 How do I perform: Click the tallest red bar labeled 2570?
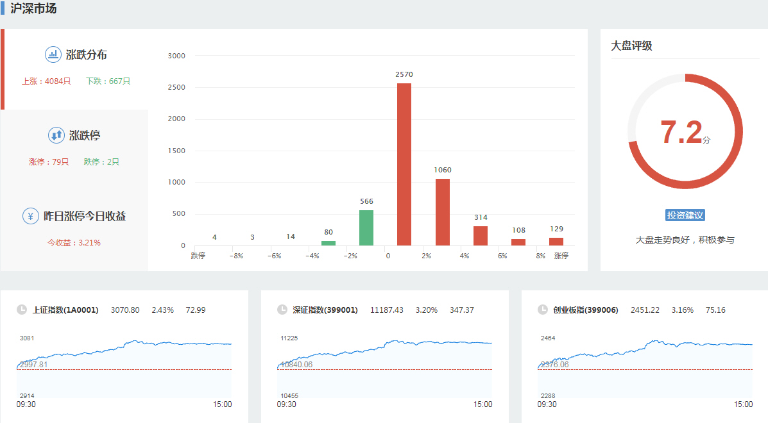(404, 165)
